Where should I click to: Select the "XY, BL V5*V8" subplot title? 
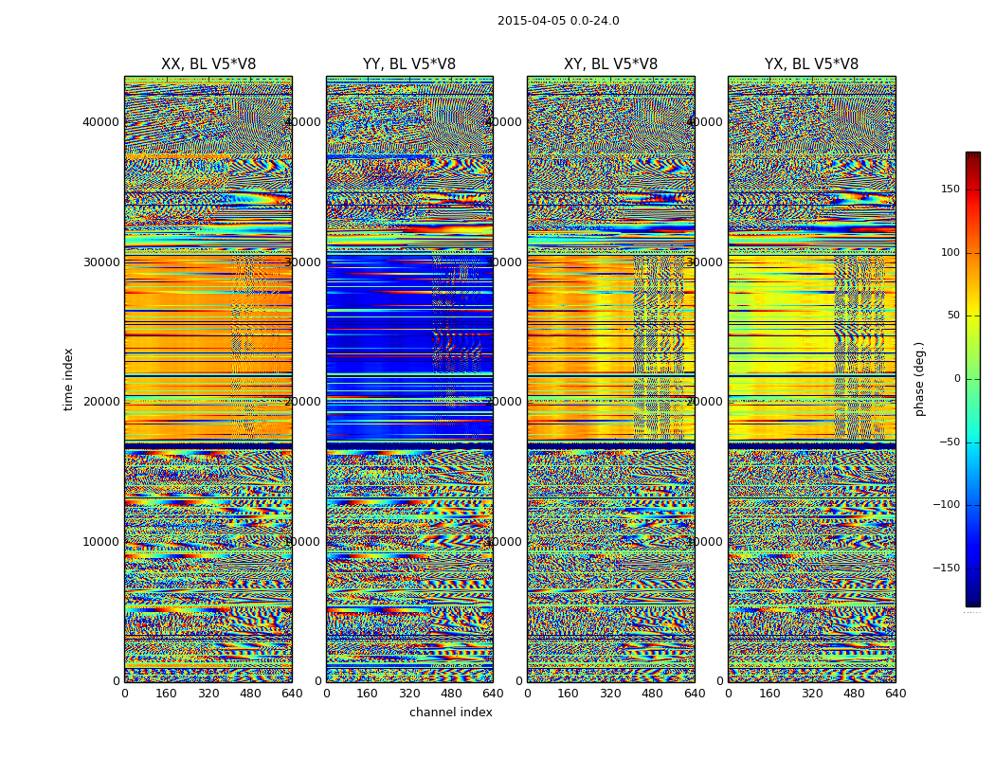tap(610, 64)
